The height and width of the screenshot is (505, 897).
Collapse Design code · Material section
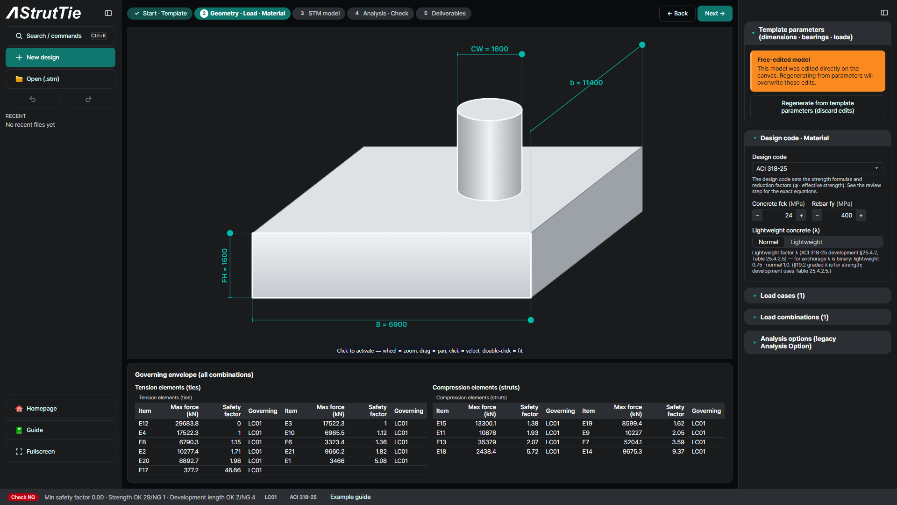818,138
